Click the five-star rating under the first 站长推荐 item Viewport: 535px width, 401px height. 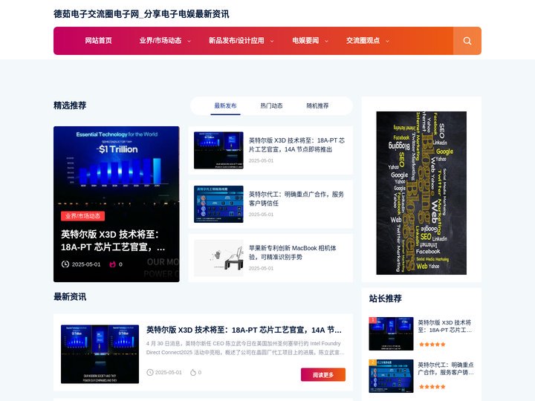click(432, 345)
